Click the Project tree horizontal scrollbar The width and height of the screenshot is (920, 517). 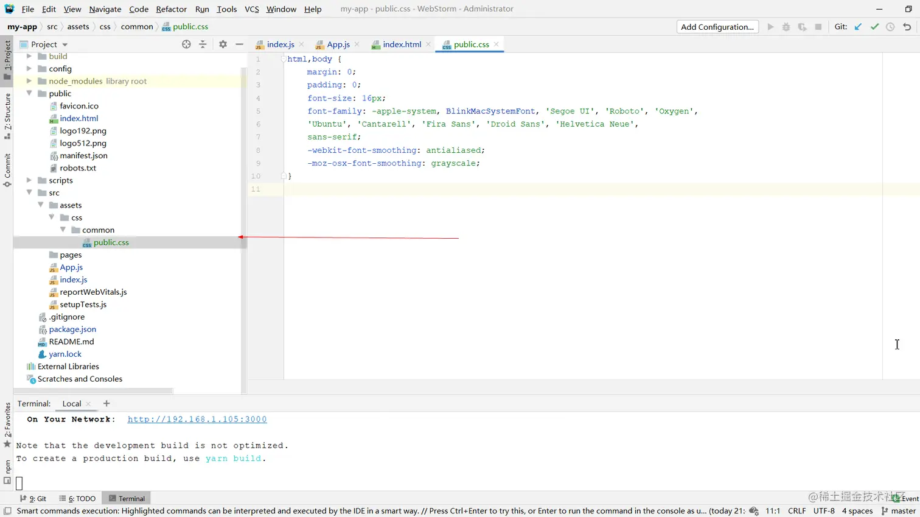pyautogui.click(x=94, y=390)
